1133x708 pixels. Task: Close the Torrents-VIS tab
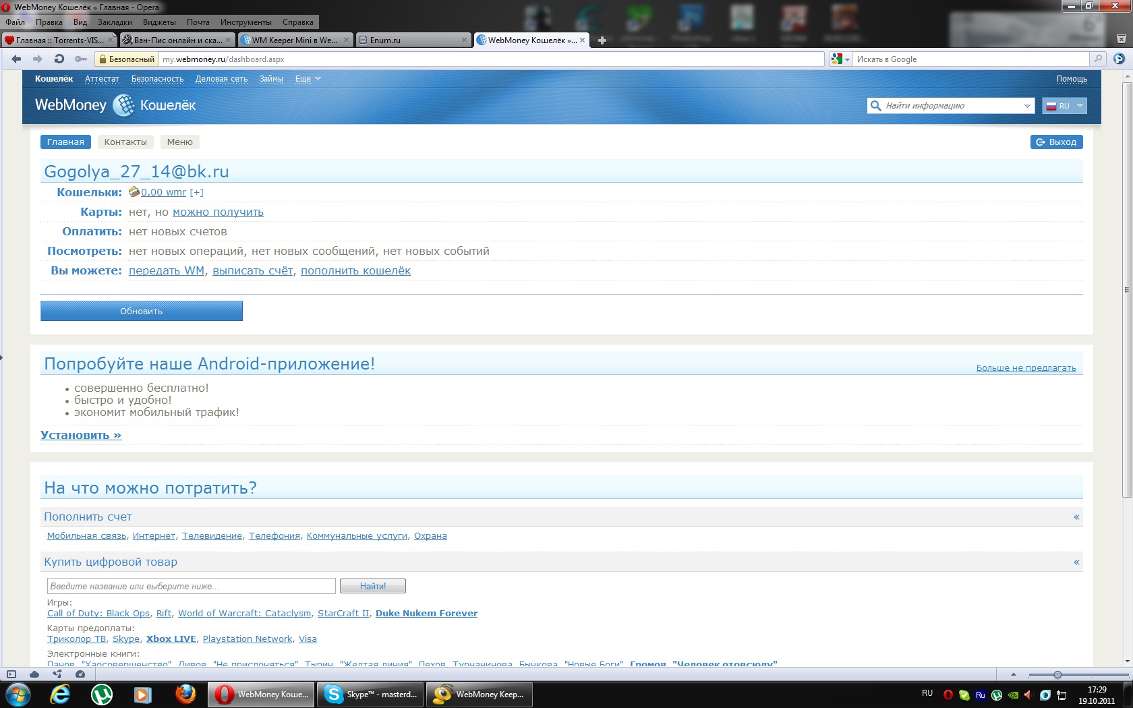pyautogui.click(x=111, y=40)
